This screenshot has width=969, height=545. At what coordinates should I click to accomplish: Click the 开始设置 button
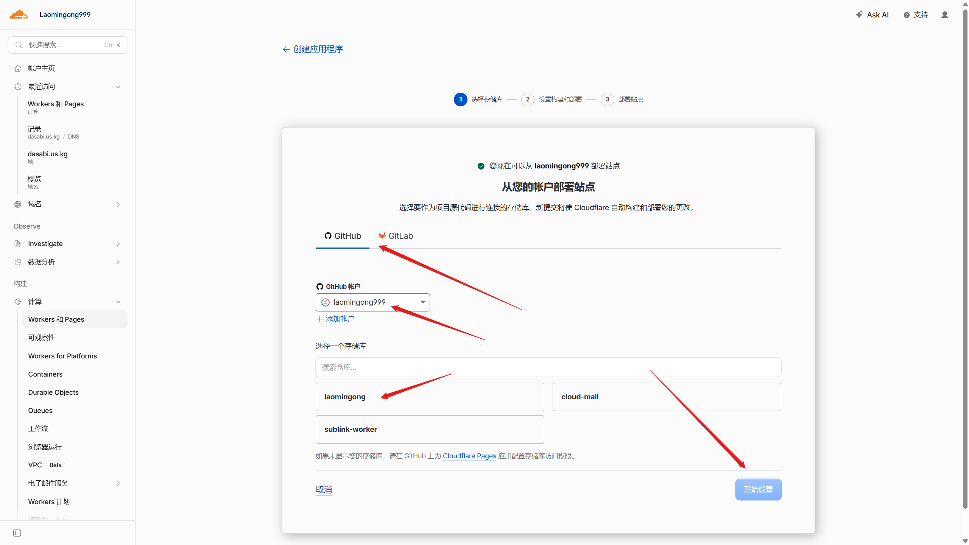[758, 490]
